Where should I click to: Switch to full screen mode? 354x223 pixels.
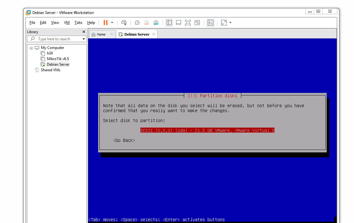(x=188, y=23)
